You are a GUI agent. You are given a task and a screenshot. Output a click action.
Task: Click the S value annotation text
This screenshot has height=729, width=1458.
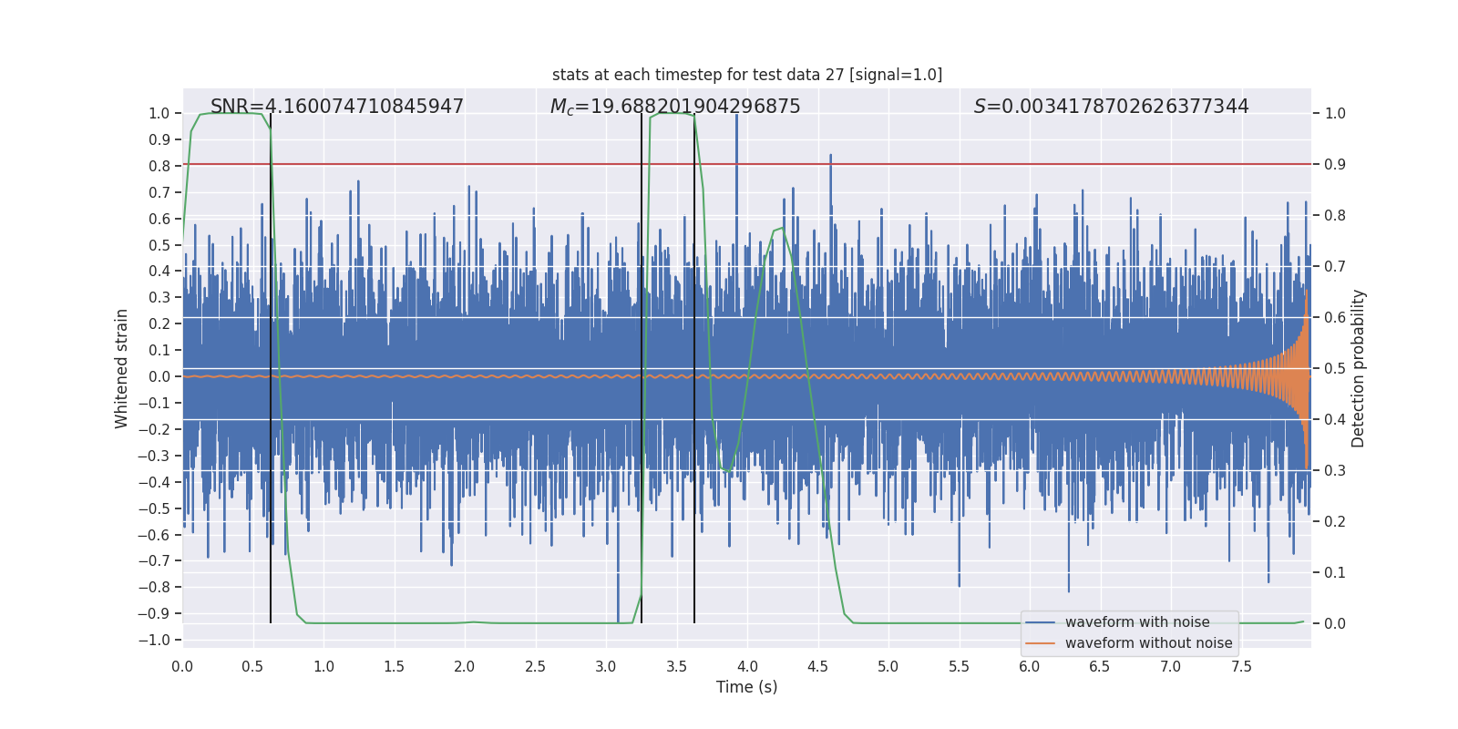click(1111, 107)
